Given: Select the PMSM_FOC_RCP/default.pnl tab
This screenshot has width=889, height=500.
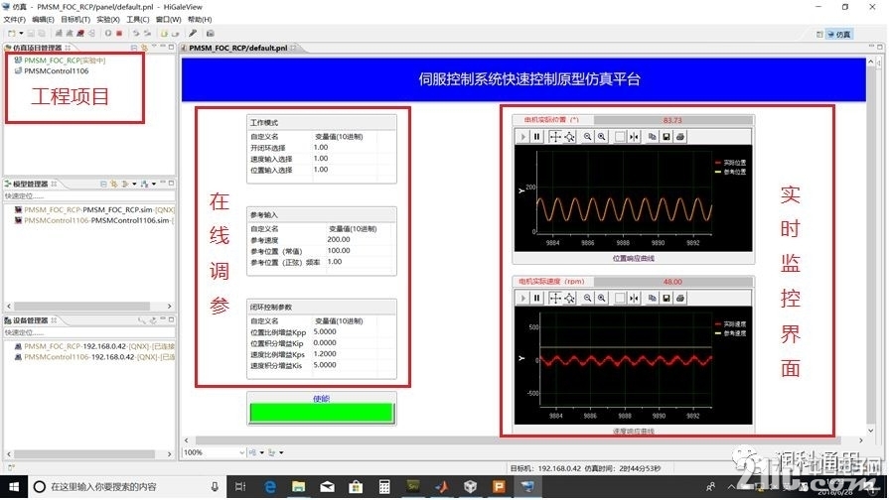Looking at the screenshot, I should click(x=238, y=49).
